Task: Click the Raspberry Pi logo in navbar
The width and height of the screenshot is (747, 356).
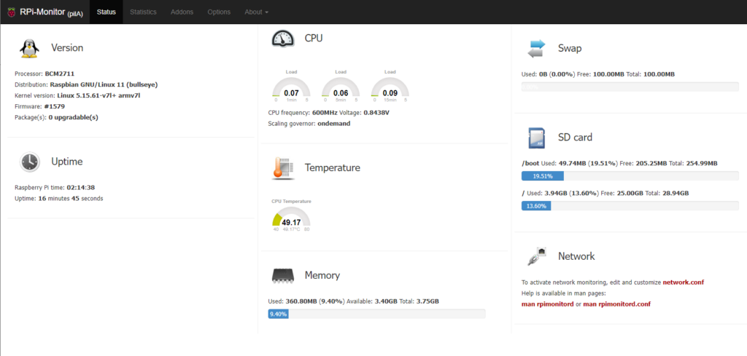Action: (x=9, y=12)
